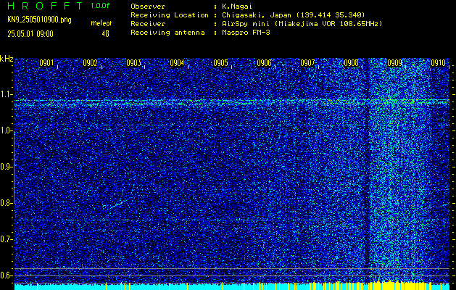The height and width of the screenshot is (290, 456).
Task: Click the timestamp 25.05.01 09:00
Action: click(30, 34)
